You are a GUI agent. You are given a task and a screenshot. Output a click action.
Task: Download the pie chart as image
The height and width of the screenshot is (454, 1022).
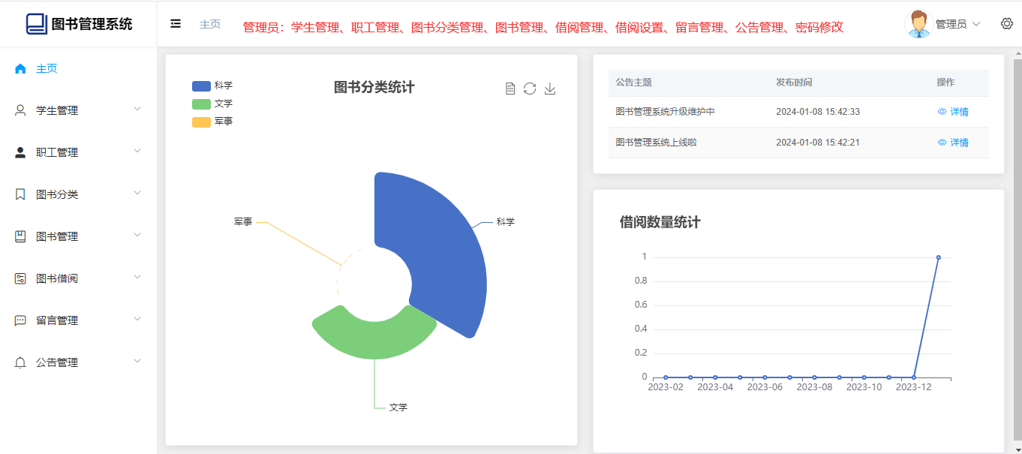pyautogui.click(x=550, y=89)
